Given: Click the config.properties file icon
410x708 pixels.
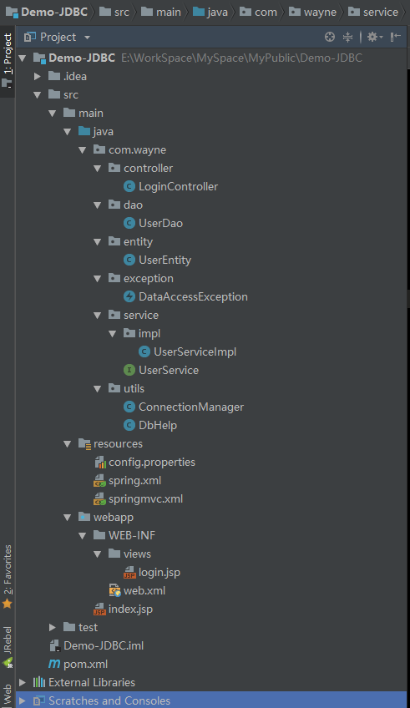Looking at the screenshot, I should 100,462.
